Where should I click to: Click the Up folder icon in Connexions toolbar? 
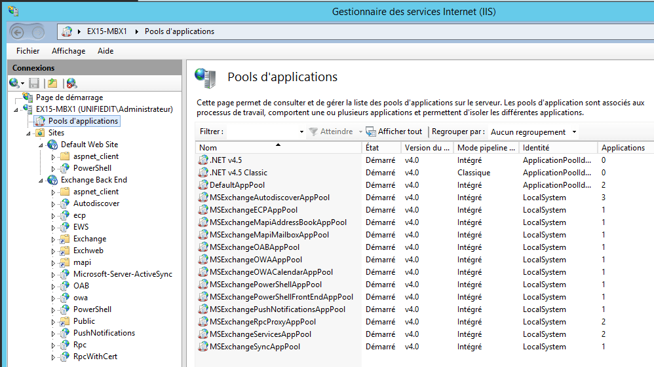pos(52,83)
